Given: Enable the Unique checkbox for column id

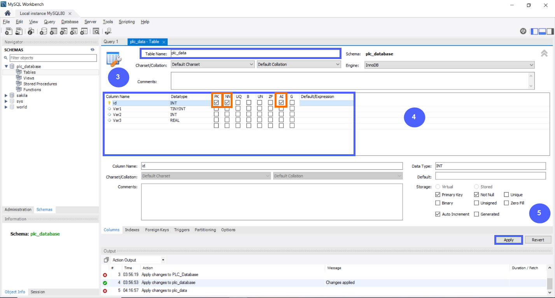Looking at the screenshot, I should pyautogui.click(x=506, y=194).
